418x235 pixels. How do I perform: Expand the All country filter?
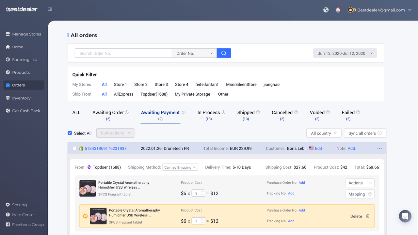coord(324,133)
